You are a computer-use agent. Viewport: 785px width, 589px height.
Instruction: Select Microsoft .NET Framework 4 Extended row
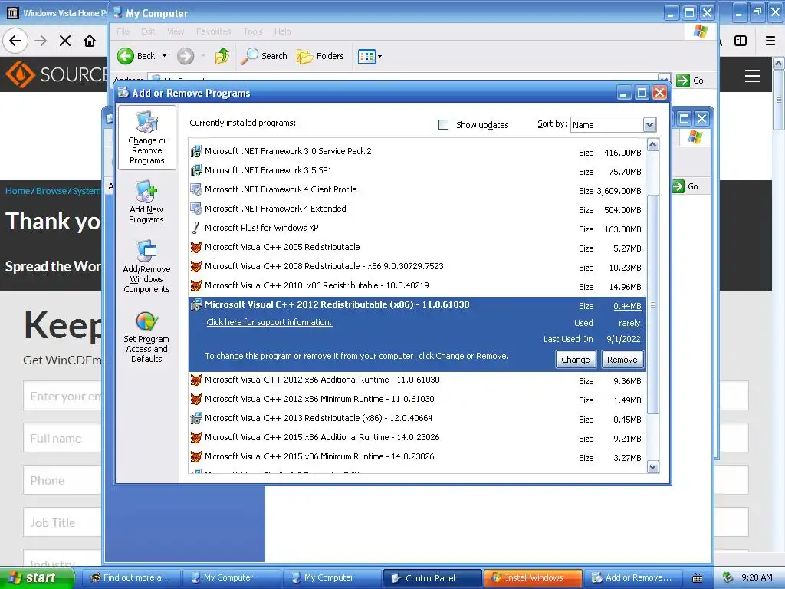pos(417,209)
